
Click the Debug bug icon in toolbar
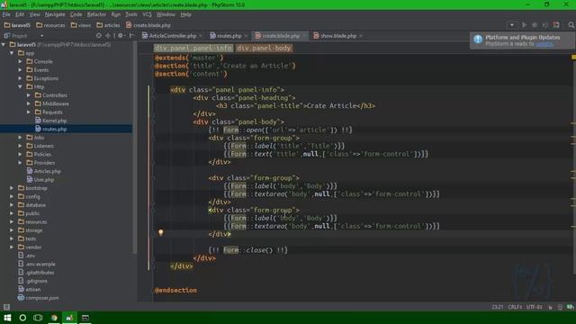[x=535, y=25]
